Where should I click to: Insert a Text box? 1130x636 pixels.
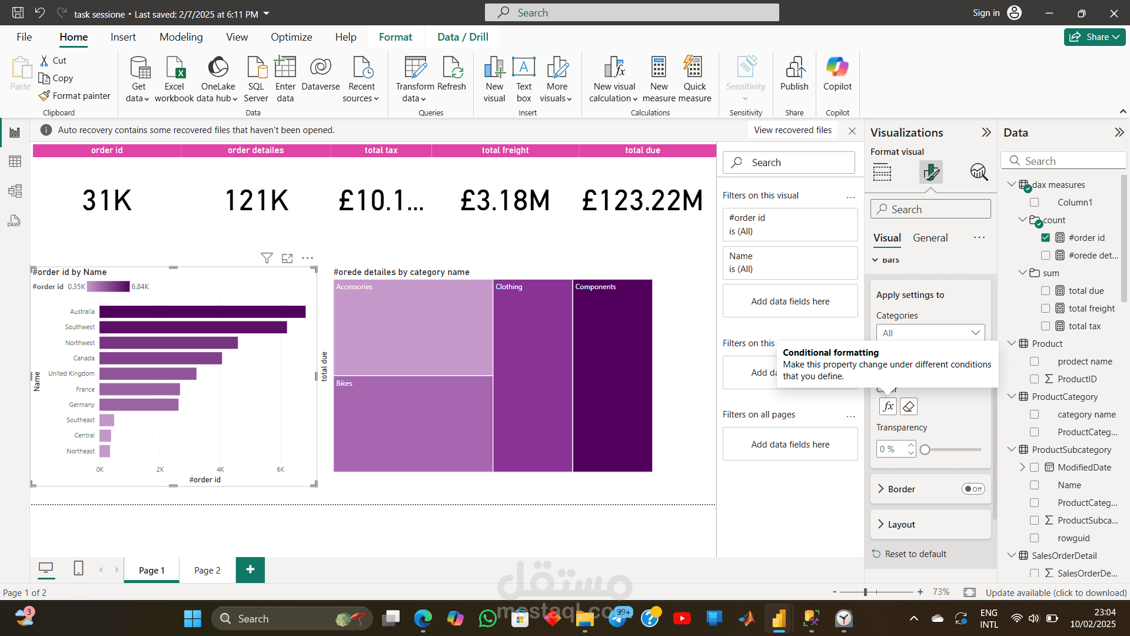coord(524,79)
